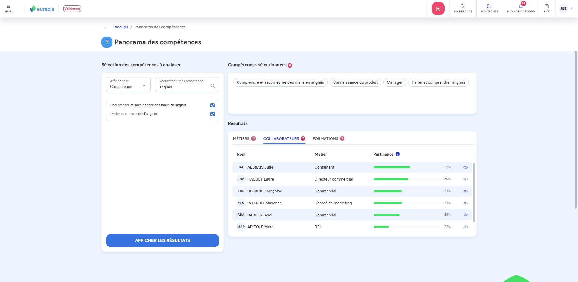Click the Manager competence chip
Screen dimensions: 578x282
pos(395,82)
